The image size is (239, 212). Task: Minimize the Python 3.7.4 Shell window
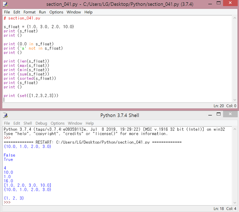pos(210,115)
